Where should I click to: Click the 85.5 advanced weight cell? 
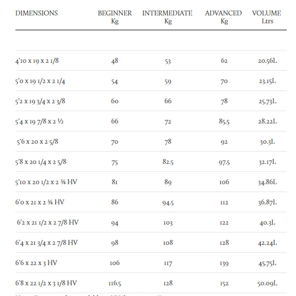(x=224, y=122)
